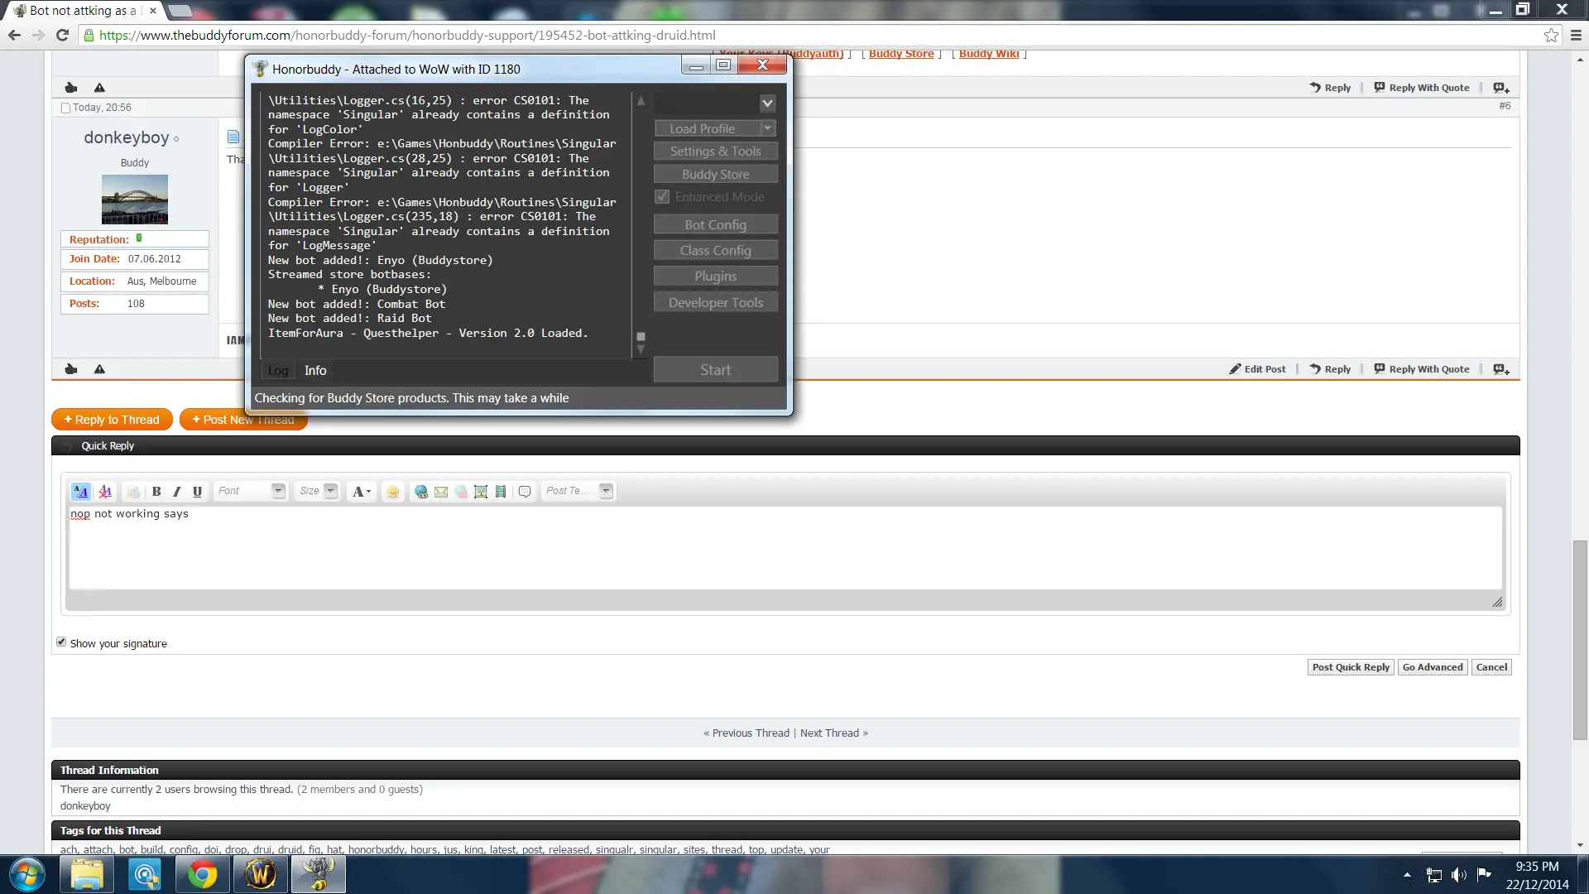Open Settings & Tools in Honorbuddy

[x=716, y=151]
